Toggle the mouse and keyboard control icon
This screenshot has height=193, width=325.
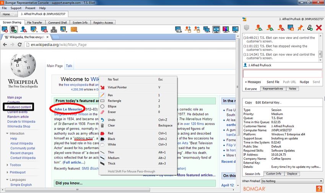[14, 29]
